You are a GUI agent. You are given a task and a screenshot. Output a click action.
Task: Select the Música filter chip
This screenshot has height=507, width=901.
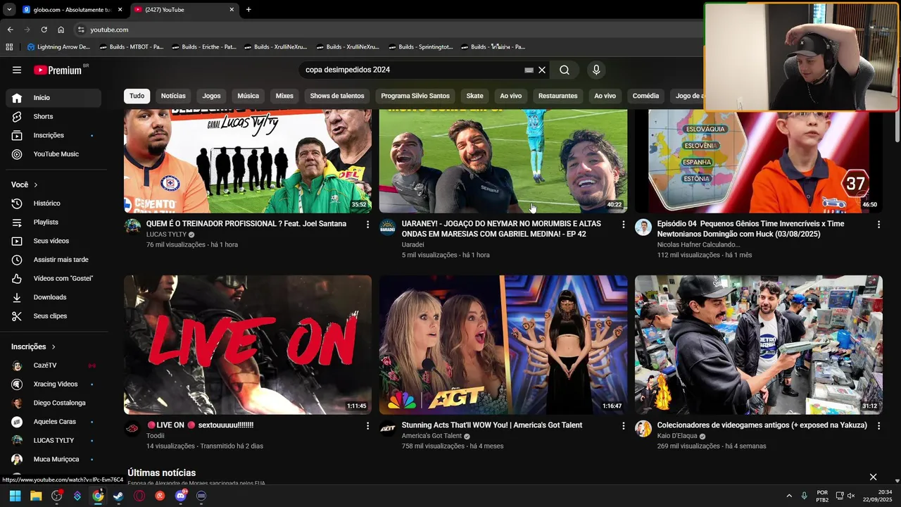click(x=248, y=96)
